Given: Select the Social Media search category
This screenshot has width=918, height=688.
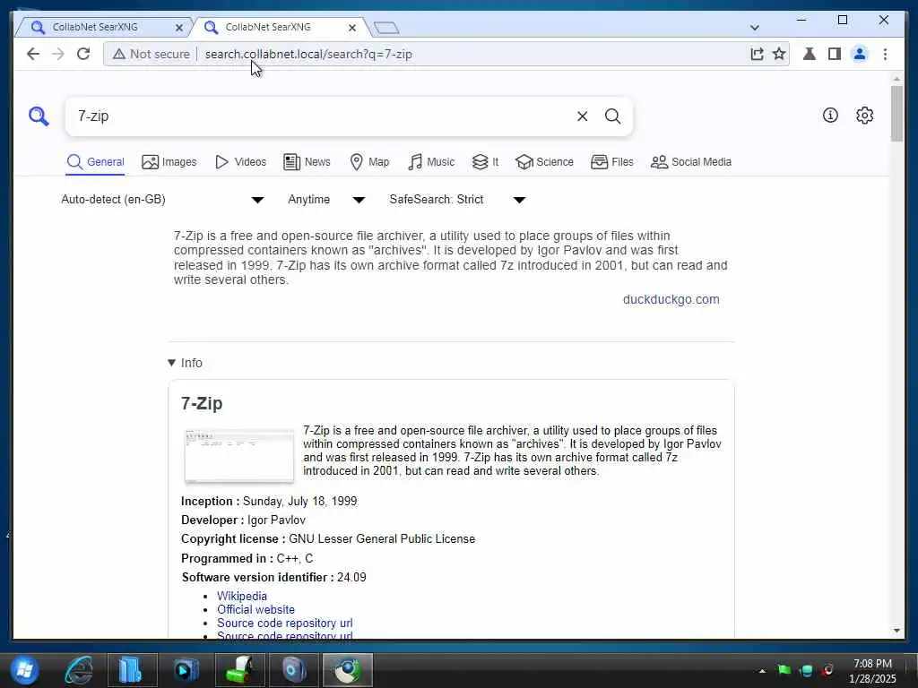Looking at the screenshot, I should [691, 162].
